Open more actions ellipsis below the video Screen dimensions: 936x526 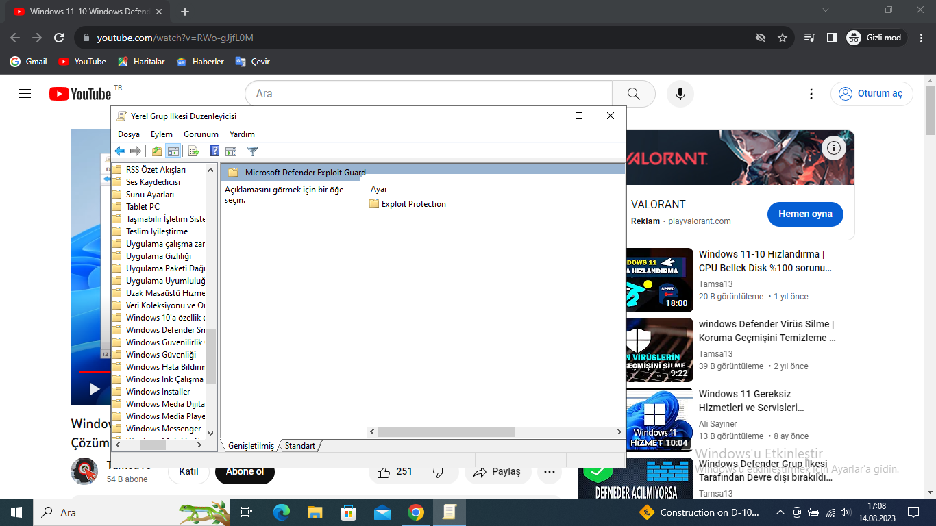[549, 472]
